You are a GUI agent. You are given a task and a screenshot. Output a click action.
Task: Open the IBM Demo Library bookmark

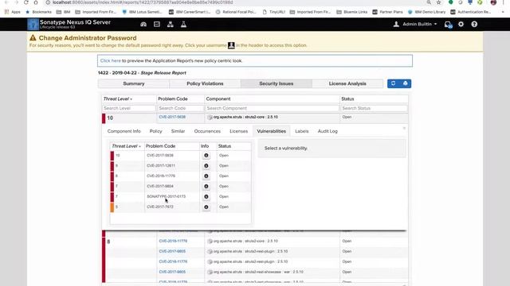click(426, 12)
